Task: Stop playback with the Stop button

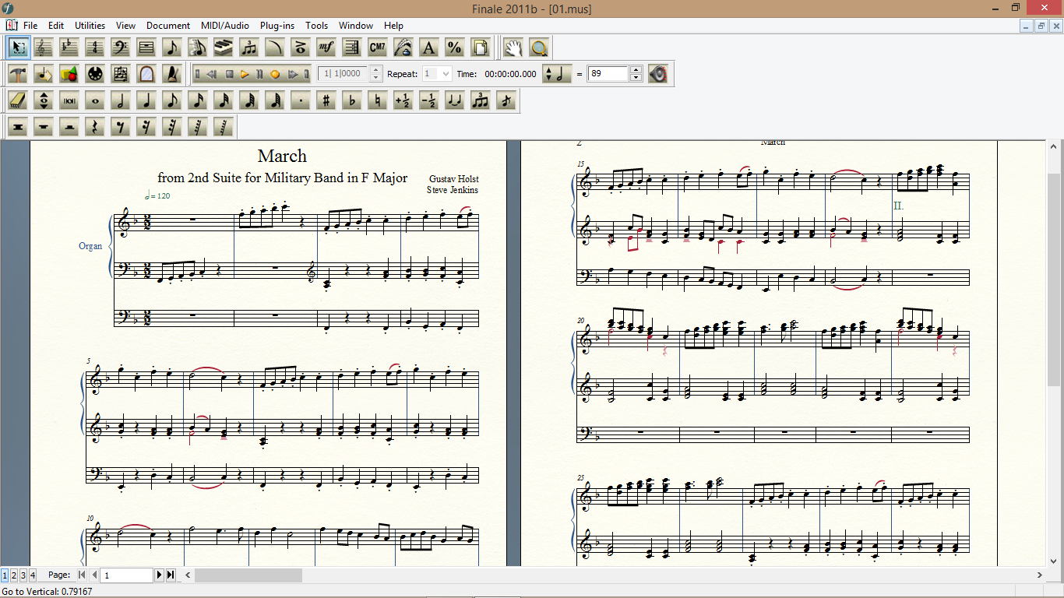Action: 230,74
